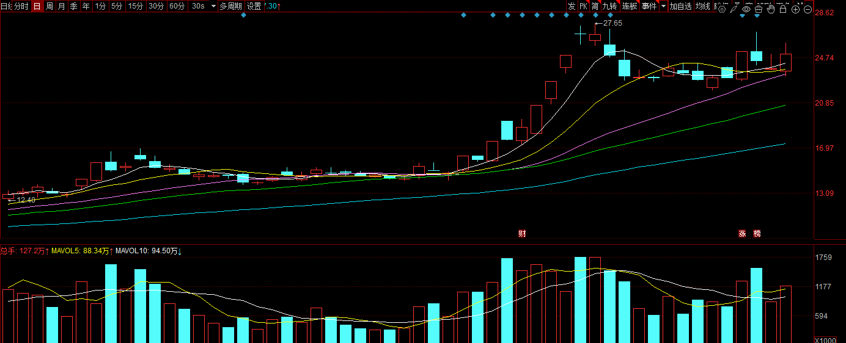The image size is (846, 343).
Task: Open the toolbox icon
Action: pos(759,9)
